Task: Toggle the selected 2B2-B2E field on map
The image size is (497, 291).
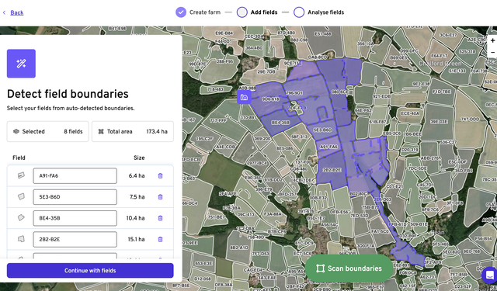Action: tap(332, 170)
